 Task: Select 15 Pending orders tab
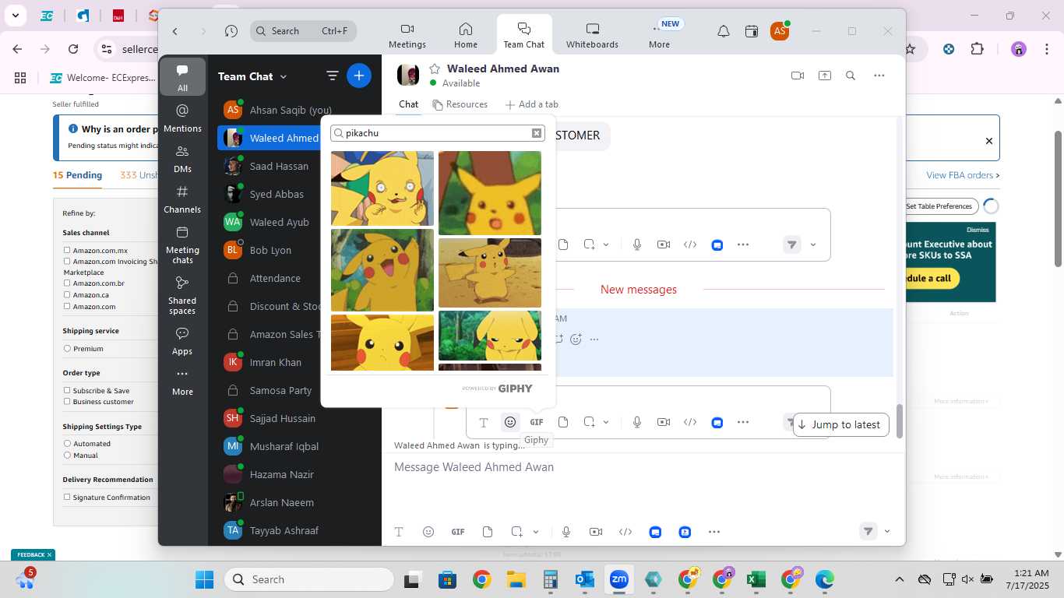click(x=77, y=175)
